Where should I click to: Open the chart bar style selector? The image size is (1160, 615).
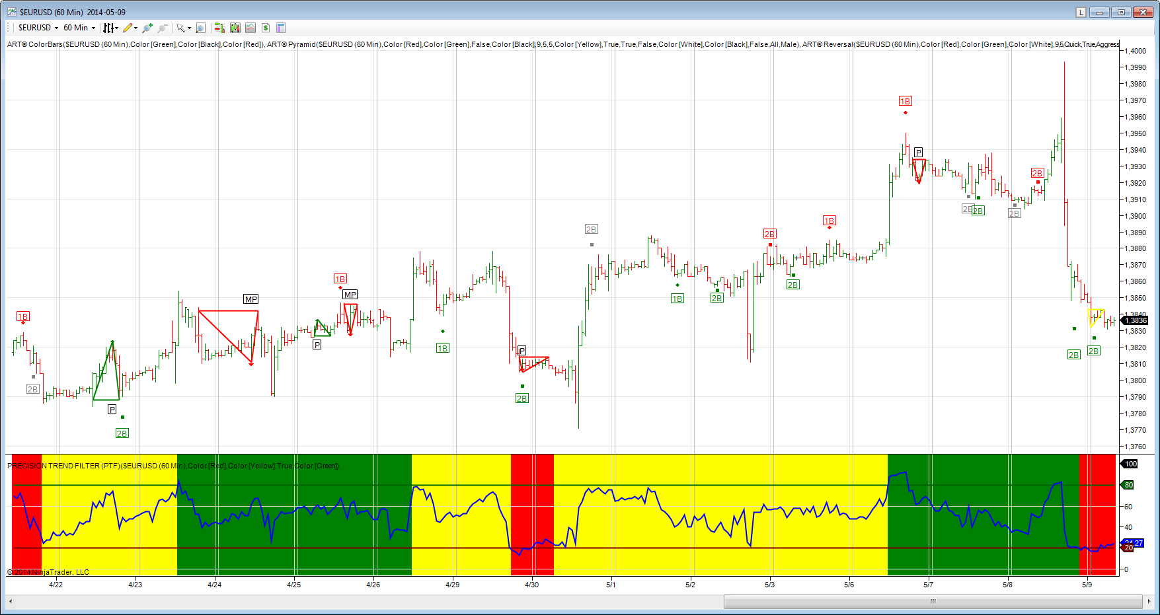click(109, 28)
